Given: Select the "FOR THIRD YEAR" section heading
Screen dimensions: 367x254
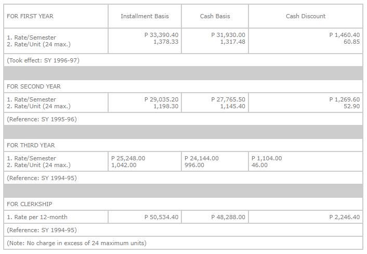Looking at the screenshot, I should pos(31,145).
